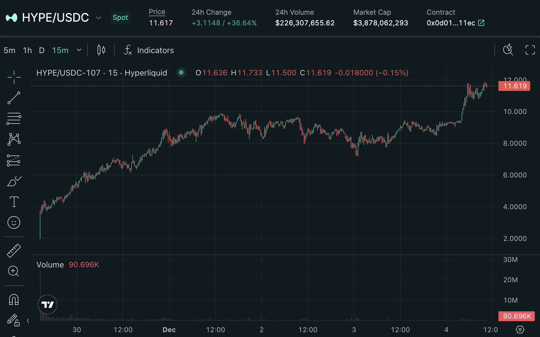
Task: Click the high value H11.733 in legend
Action: 247,72
